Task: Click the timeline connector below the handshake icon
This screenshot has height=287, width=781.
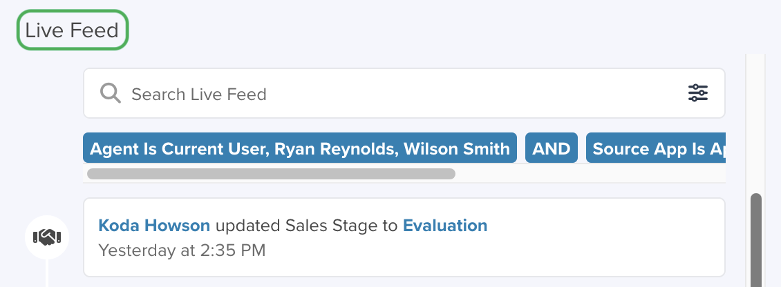Action: tap(47, 273)
